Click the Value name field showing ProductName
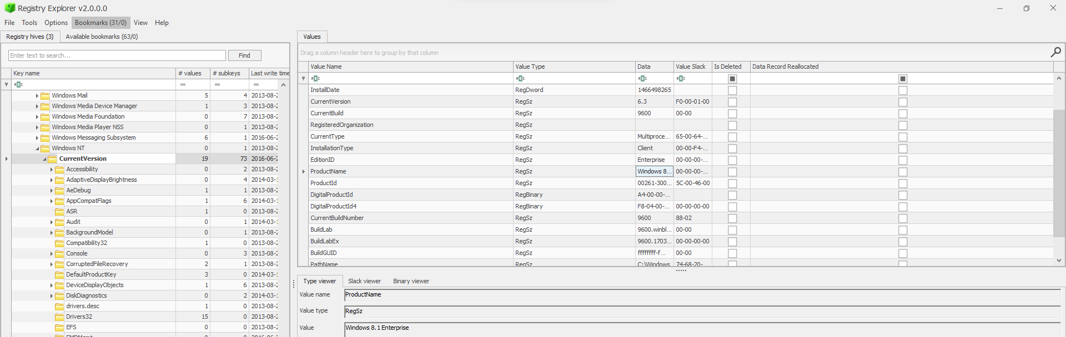This screenshot has width=1066, height=337. tap(702, 295)
